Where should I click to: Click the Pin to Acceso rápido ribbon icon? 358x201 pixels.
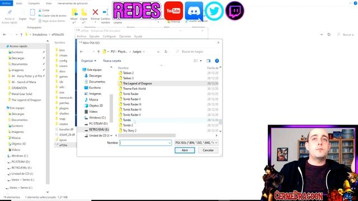(10, 12)
